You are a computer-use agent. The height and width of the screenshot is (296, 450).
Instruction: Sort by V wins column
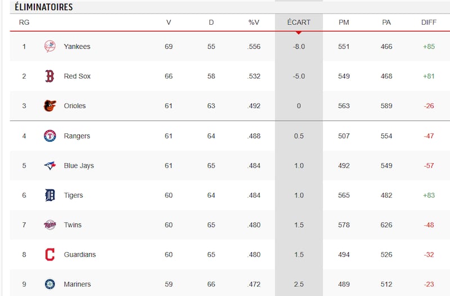pyautogui.click(x=168, y=23)
